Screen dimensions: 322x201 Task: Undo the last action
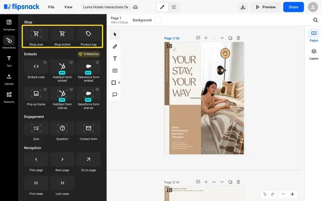point(265,194)
